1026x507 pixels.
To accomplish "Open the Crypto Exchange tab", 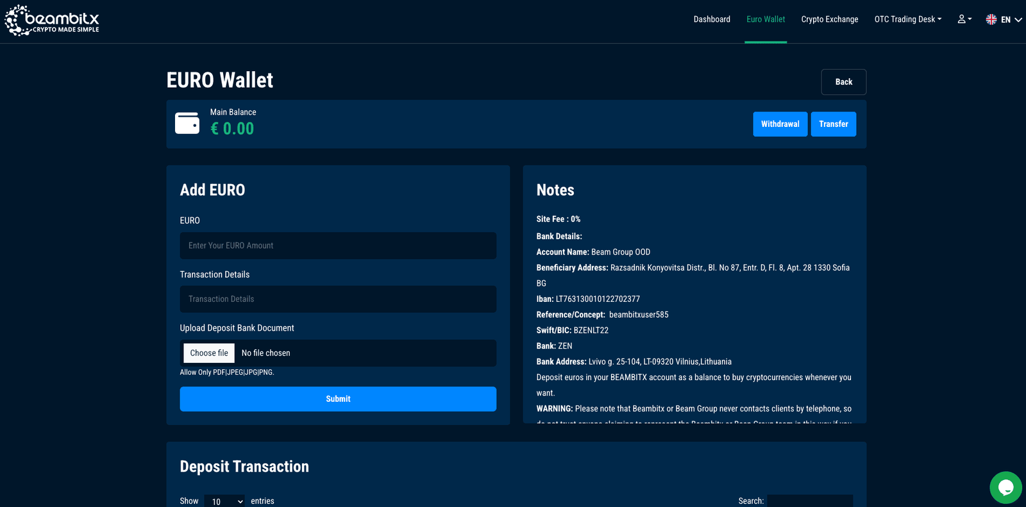I will click(830, 19).
